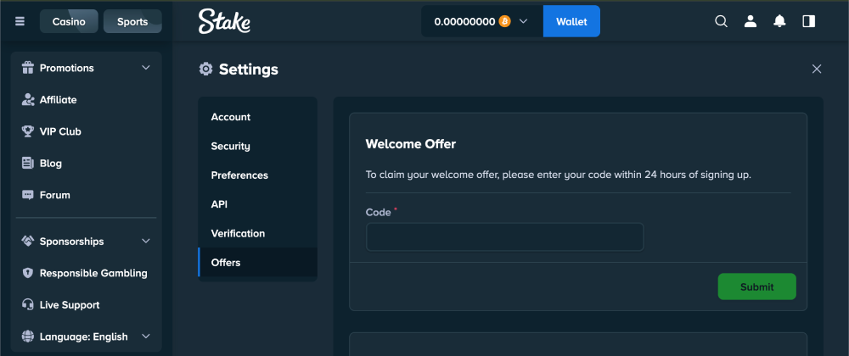The height and width of the screenshot is (356, 849).
Task: Focus the welcome offer Code input field
Action: coord(504,237)
